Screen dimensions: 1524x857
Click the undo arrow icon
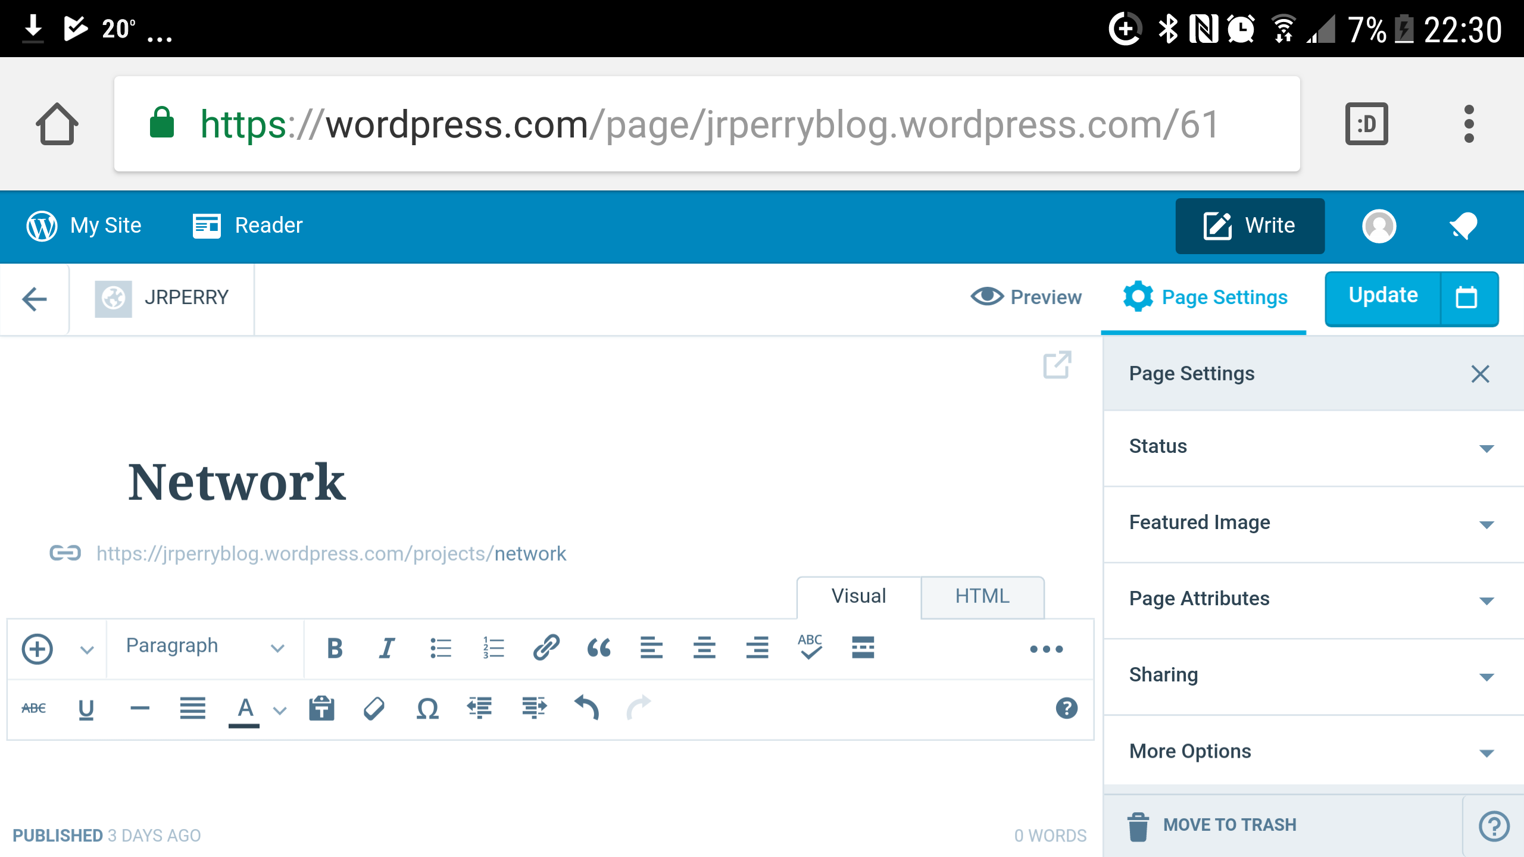coord(586,708)
